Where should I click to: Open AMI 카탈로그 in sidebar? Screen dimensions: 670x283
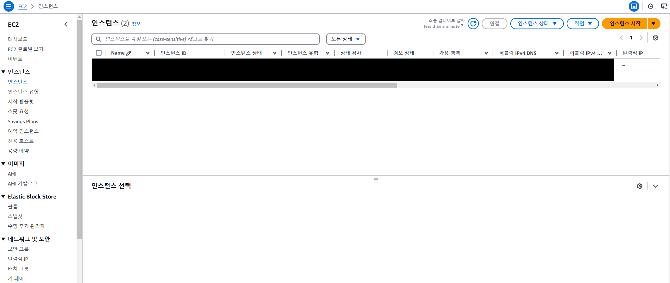[x=23, y=184]
